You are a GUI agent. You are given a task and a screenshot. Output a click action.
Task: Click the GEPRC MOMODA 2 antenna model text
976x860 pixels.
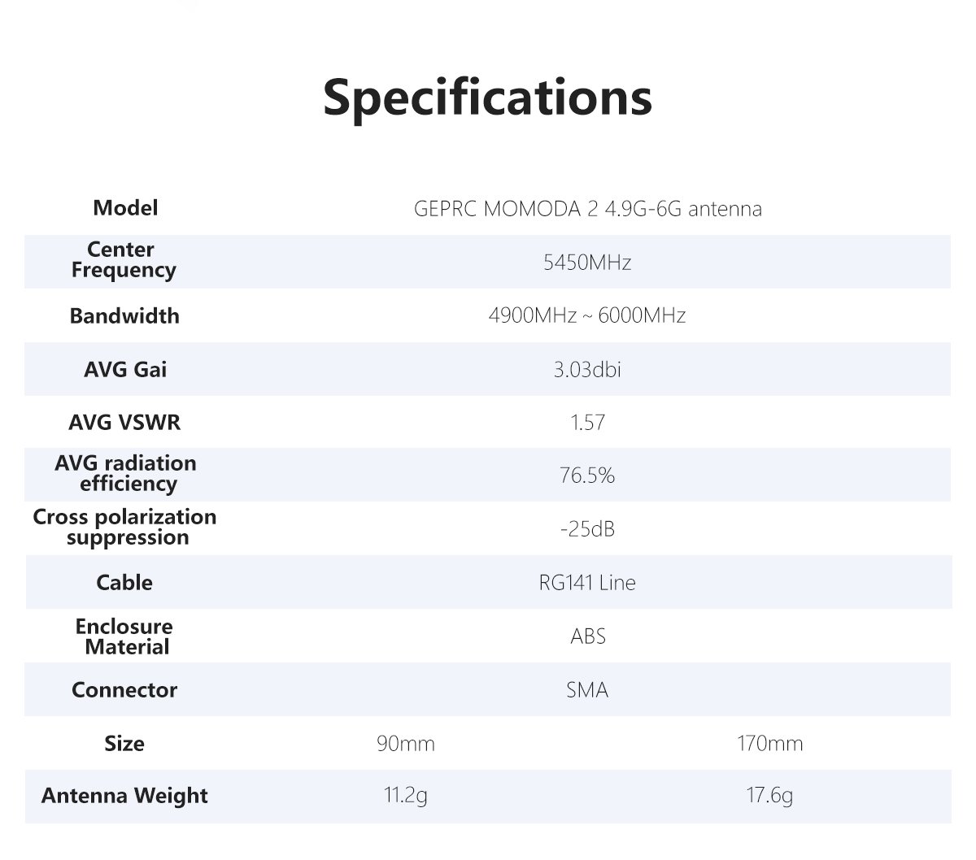[587, 209]
